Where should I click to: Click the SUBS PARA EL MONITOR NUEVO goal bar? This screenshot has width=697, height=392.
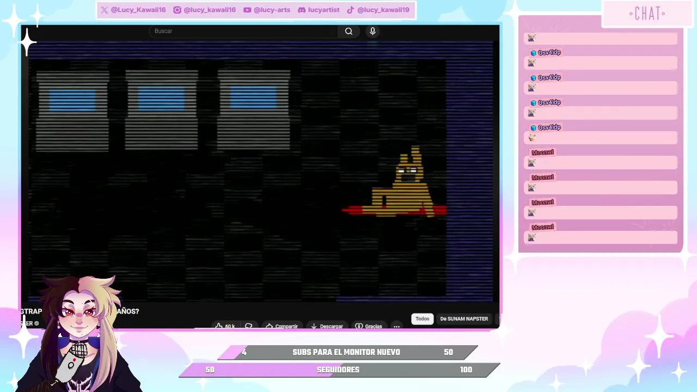pyautogui.click(x=347, y=352)
